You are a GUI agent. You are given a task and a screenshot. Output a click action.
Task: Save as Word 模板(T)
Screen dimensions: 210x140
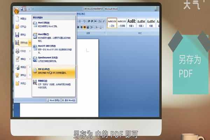click(x=54, y=37)
